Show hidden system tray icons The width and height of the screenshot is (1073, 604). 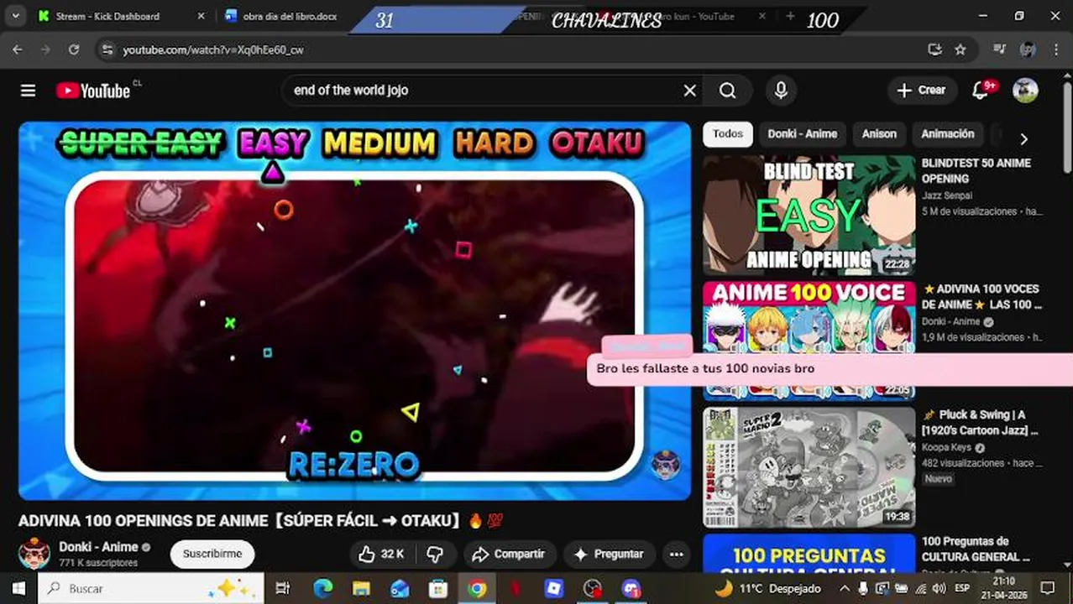coord(845,589)
